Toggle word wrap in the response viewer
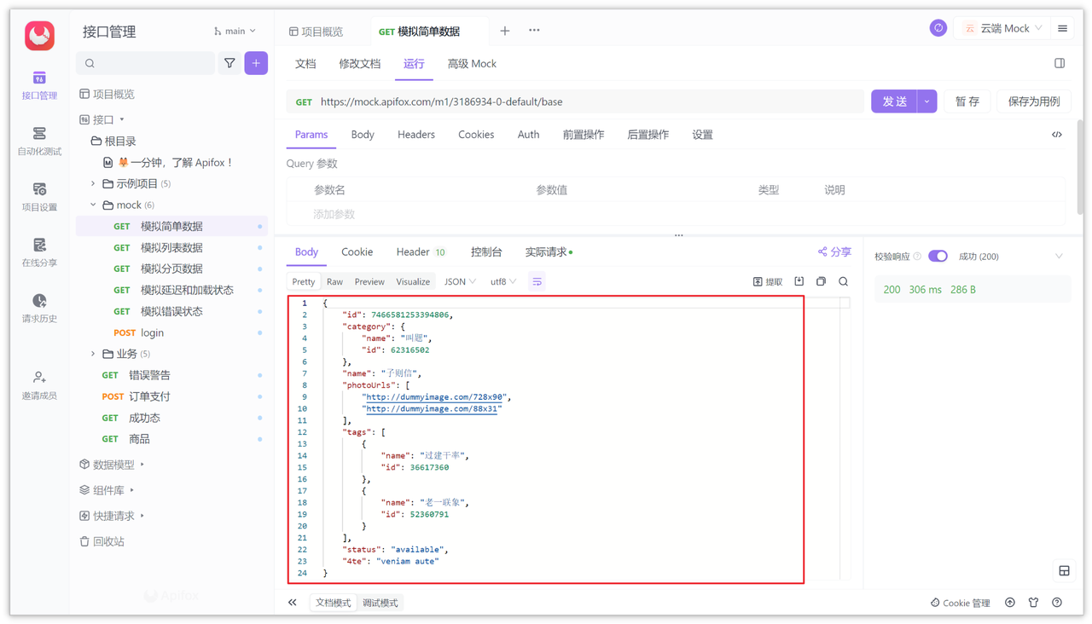The height and width of the screenshot is (624, 1092). click(537, 280)
